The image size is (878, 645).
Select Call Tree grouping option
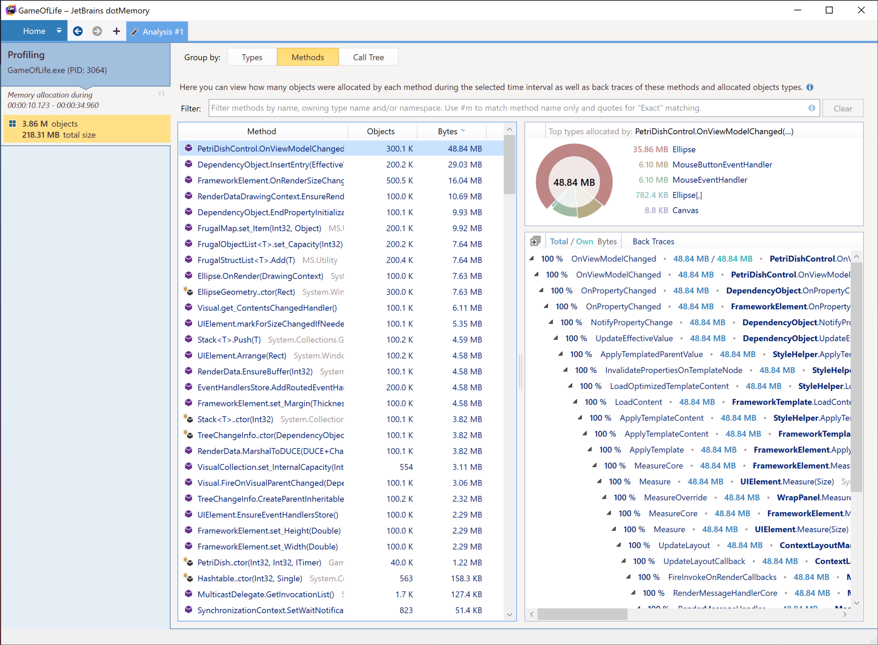[x=368, y=57]
